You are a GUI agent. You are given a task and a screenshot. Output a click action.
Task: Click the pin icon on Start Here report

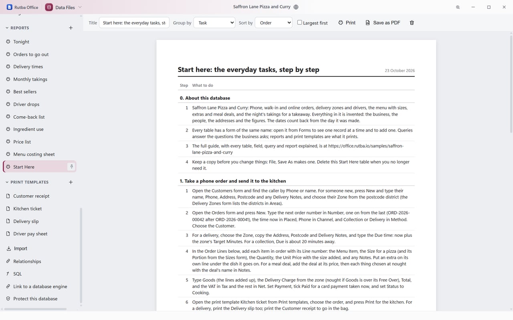point(72,167)
